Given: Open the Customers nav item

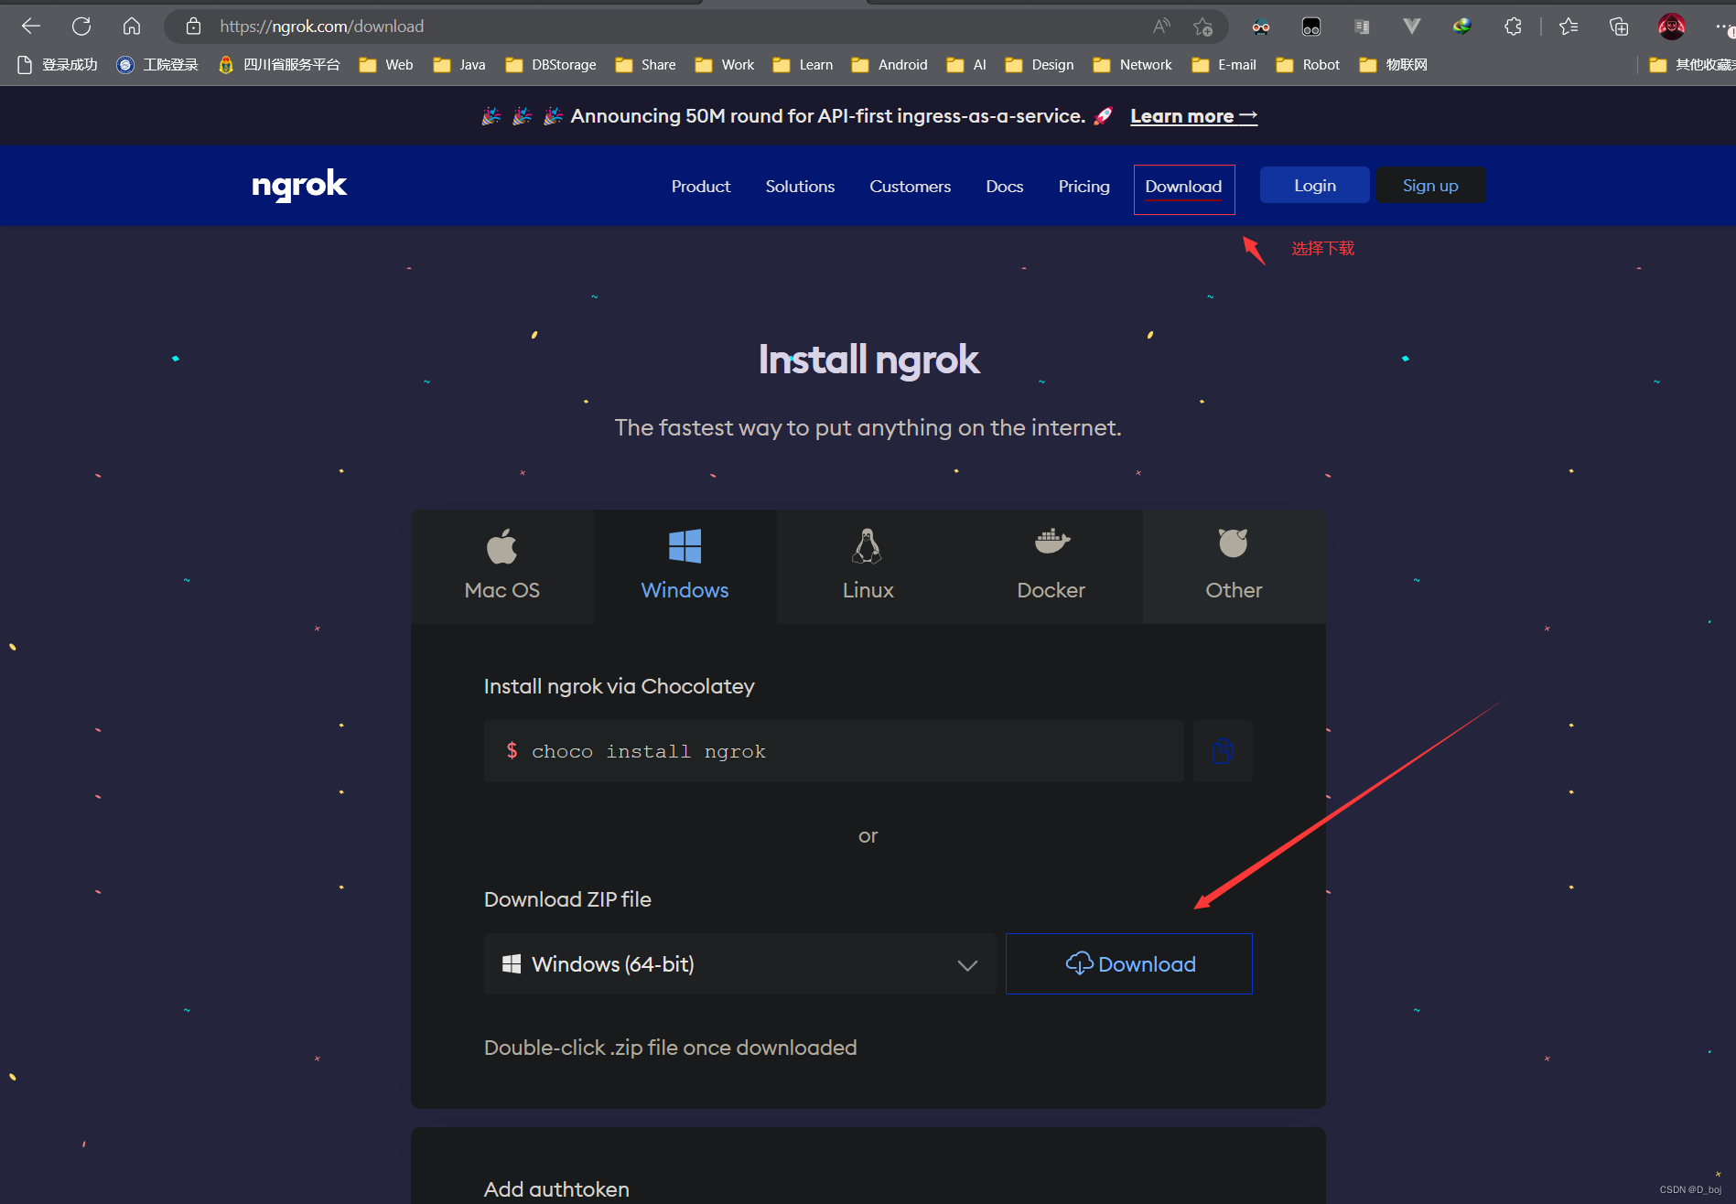Looking at the screenshot, I should pyautogui.click(x=911, y=187).
